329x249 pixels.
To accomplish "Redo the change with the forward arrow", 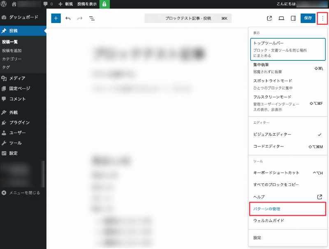I will click(79, 18).
